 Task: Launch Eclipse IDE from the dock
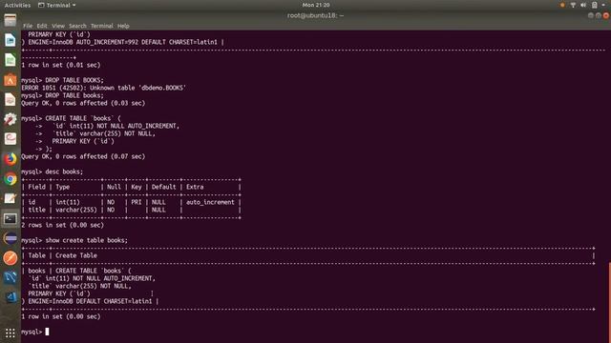coord(11,238)
